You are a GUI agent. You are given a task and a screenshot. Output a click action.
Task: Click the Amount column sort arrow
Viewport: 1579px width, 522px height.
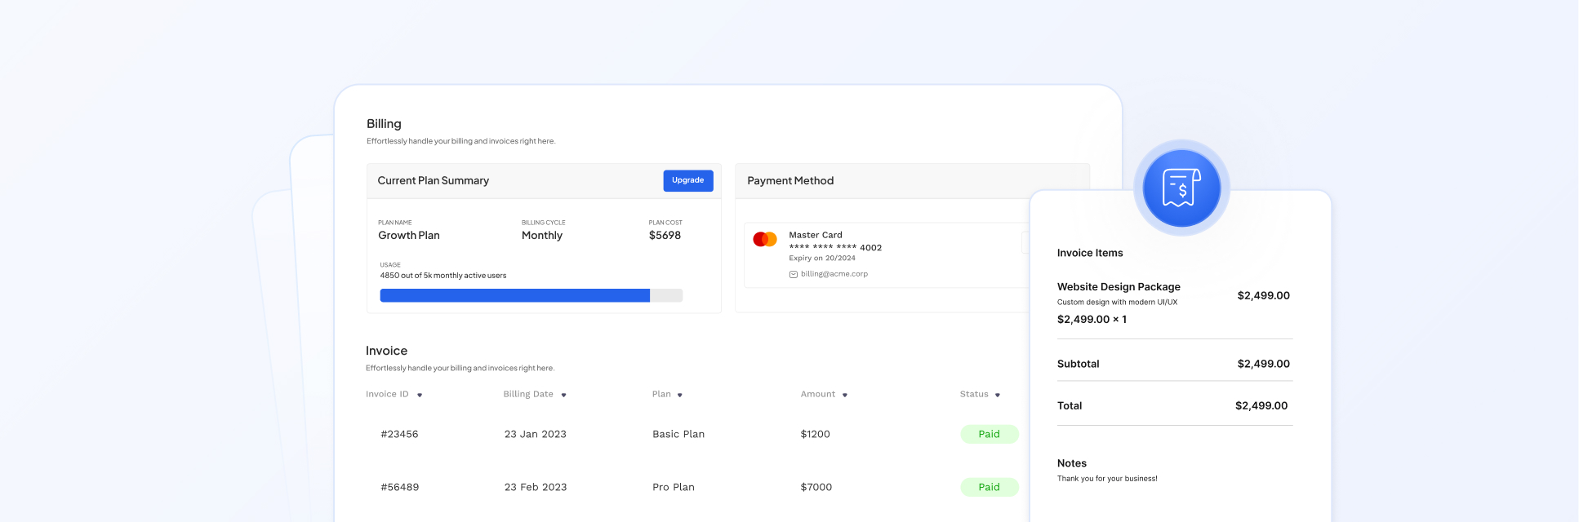coord(844,395)
